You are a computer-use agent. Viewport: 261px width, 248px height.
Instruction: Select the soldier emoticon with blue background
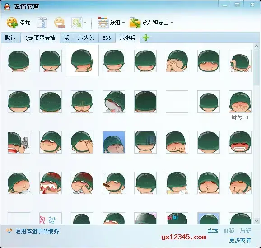point(114,142)
